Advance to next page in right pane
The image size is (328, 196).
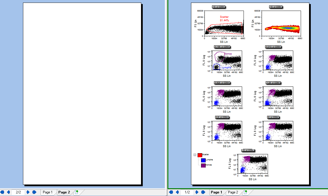point(197,192)
